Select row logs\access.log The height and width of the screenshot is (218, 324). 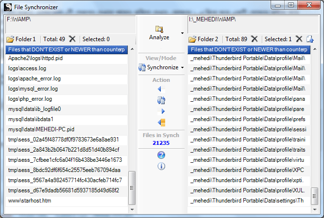[x=67, y=68]
